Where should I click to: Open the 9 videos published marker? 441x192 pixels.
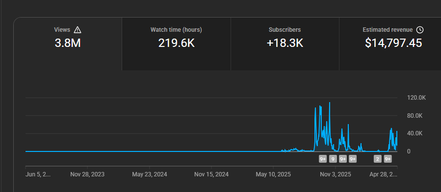coord(333,159)
